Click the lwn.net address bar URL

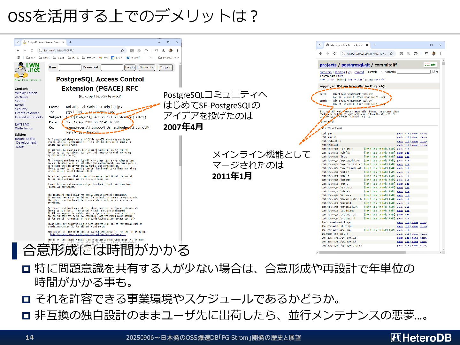59,50
